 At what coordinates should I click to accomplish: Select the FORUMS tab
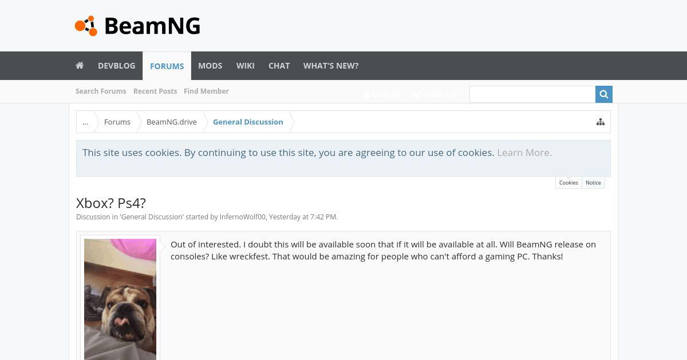(x=167, y=66)
